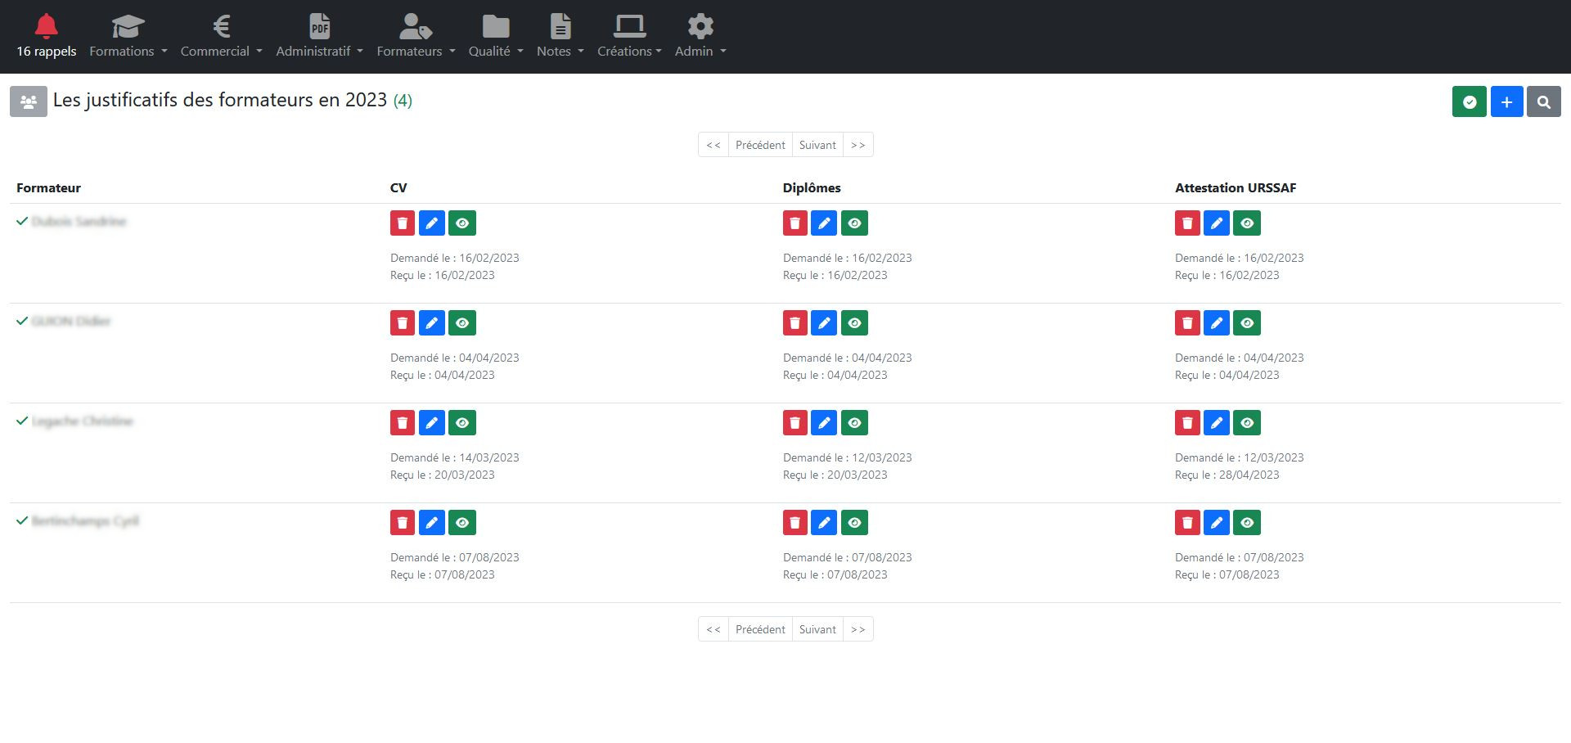Select text 'Reçu le : 28/04/2023'
The image size is (1571, 743).
click(x=1227, y=475)
